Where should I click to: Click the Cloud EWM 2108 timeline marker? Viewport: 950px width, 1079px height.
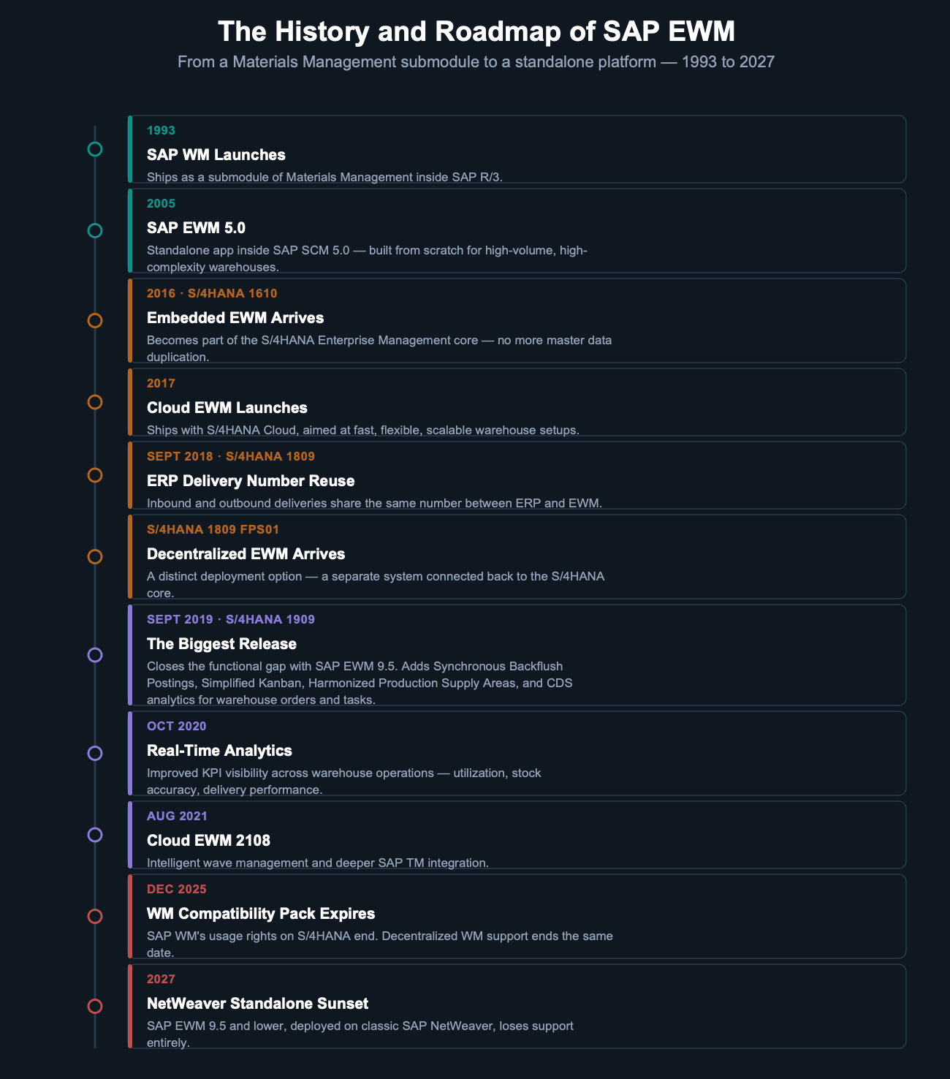coord(94,835)
